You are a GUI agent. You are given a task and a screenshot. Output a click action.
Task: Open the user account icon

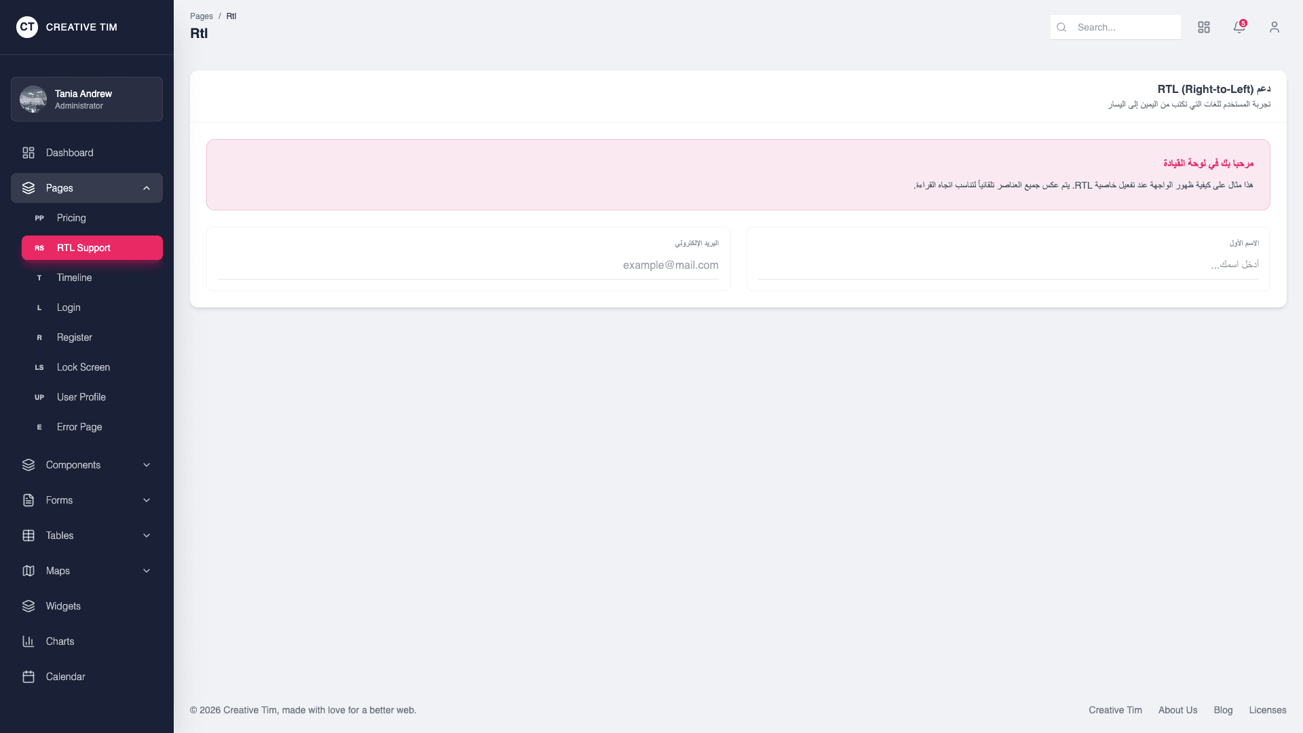click(x=1274, y=27)
